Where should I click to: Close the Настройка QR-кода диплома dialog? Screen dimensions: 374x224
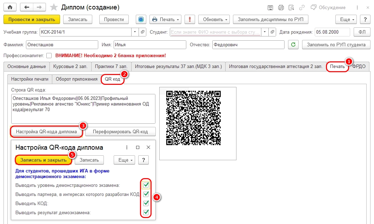coord(148,148)
